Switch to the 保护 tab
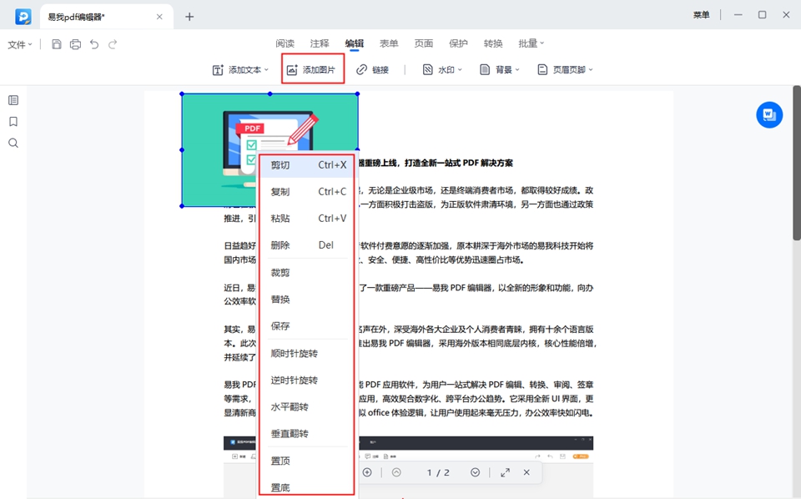801x499 pixels. click(458, 43)
